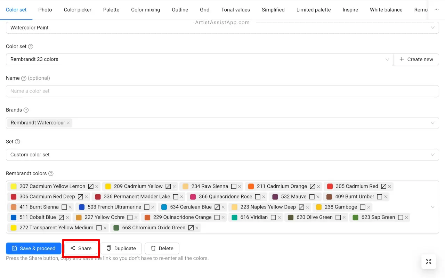Remove 532 Mauve color tag
The height and width of the screenshot is (278, 445).
(318, 197)
